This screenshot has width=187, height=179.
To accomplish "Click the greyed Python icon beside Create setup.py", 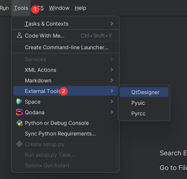I will coord(19,144).
